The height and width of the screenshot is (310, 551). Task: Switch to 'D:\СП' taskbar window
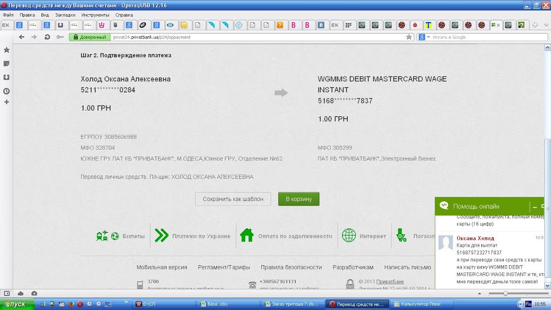(x=163, y=304)
